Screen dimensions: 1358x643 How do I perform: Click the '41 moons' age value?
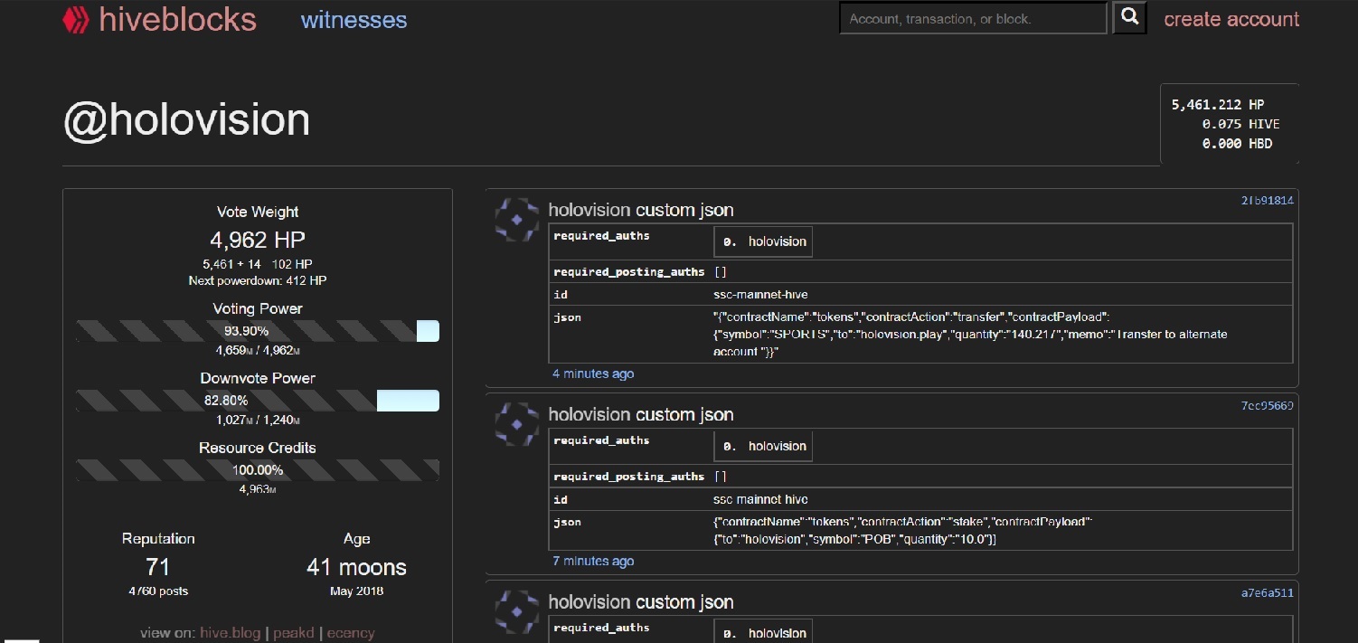click(356, 567)
